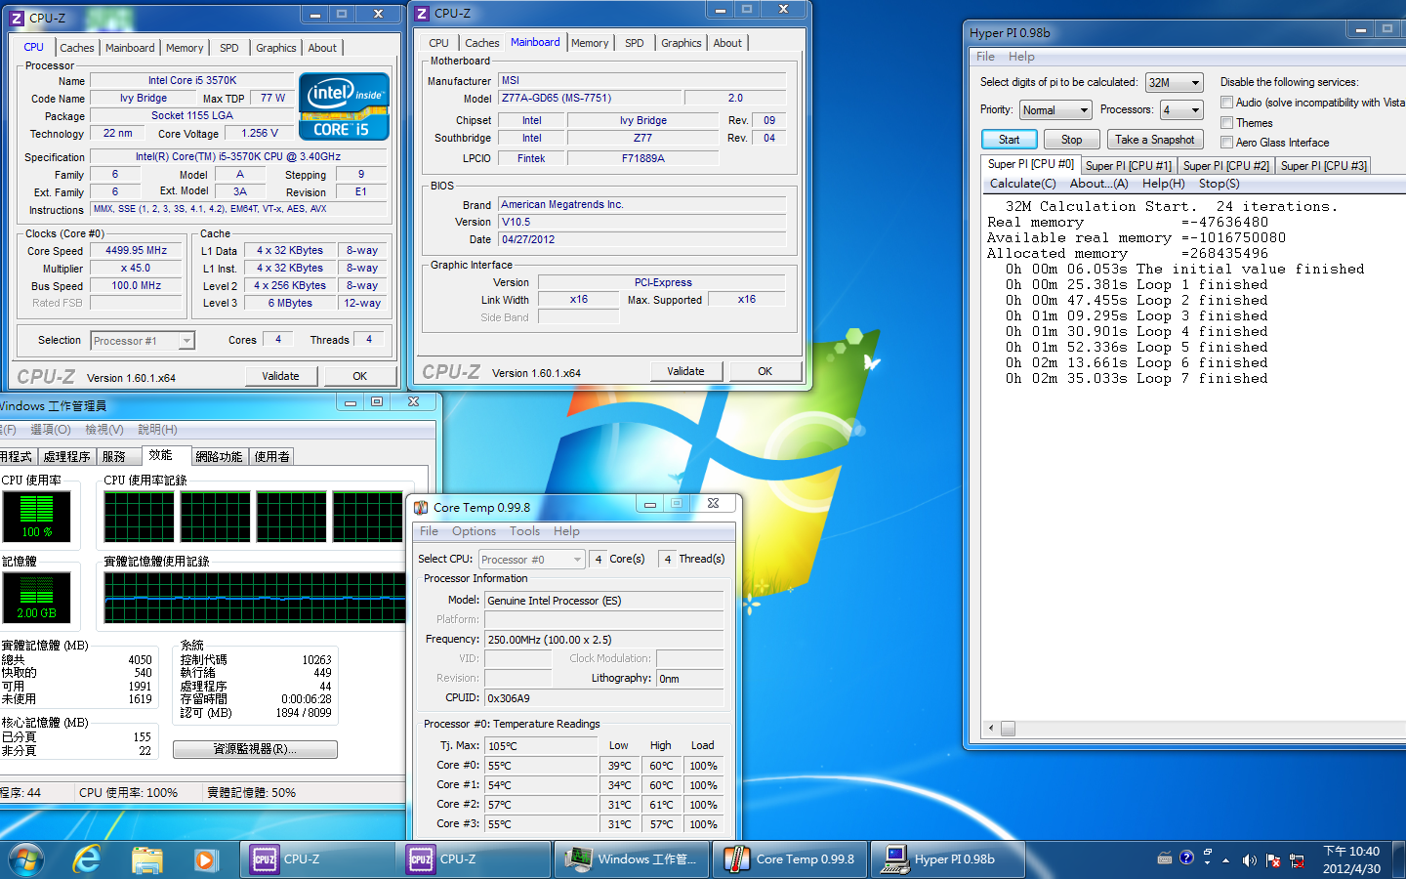This screenshot has width=1406, height=879.
Task: Select the Super PI [CPU #2] tab
Action: coord(1225,166)
